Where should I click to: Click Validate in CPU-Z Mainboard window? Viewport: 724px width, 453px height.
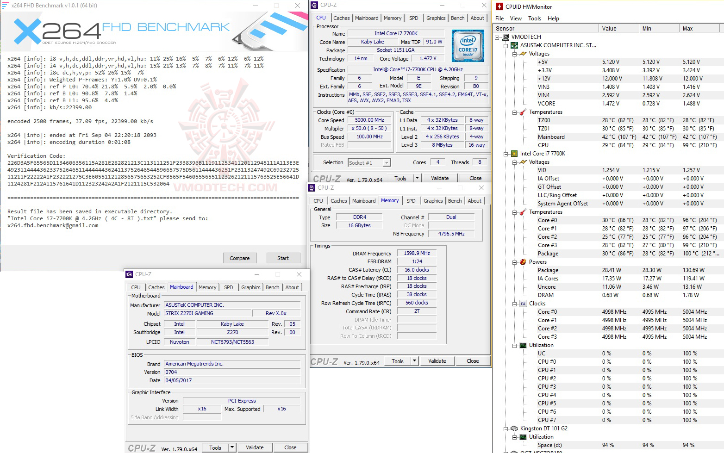click(255, 447)
